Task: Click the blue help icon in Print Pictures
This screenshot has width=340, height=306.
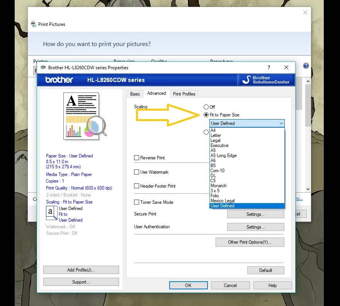Action: click(306, 66)
